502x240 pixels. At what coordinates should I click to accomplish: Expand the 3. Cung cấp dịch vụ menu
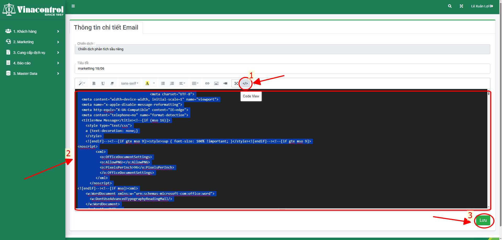(33, 53)
